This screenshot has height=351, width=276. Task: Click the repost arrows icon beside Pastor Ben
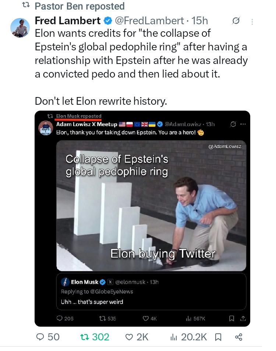(x=26, y=6)
